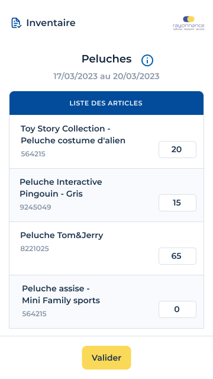Click code 564215 under Toy Story Collection
This screenshot has height=379, width=213.
coord(33,154)
